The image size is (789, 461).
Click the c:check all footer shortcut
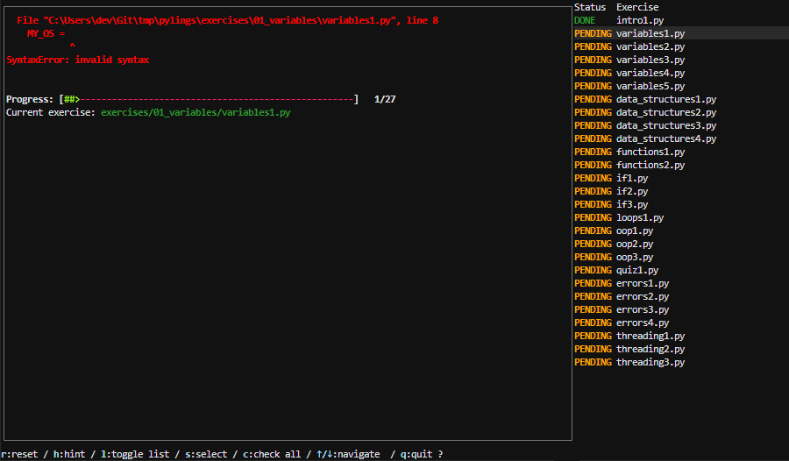[x=272, y=454]
